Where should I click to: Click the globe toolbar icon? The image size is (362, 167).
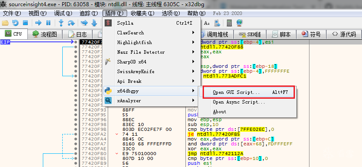click(x=239, y=23)
